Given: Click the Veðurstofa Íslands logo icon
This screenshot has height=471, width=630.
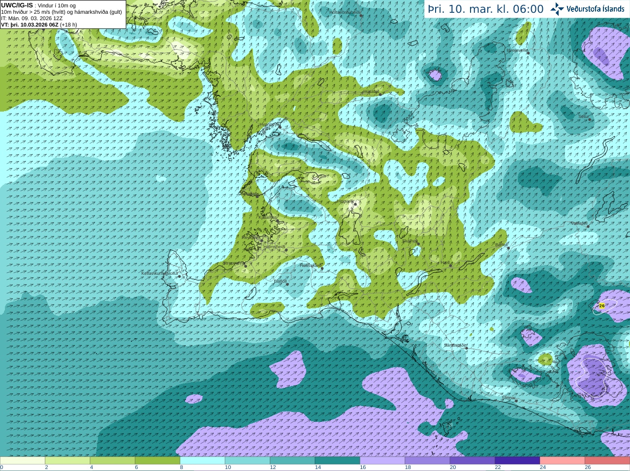Looking at the screenshot, I should pos(557,9).
